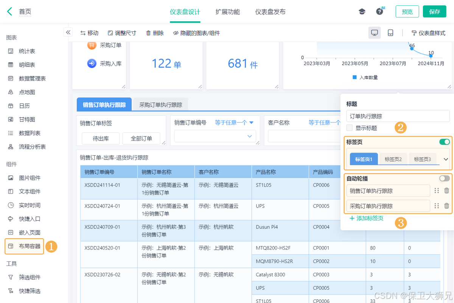This screenshot has height=303, width=454.
Task: Collapse the left component sidebar
Action: 68,32
